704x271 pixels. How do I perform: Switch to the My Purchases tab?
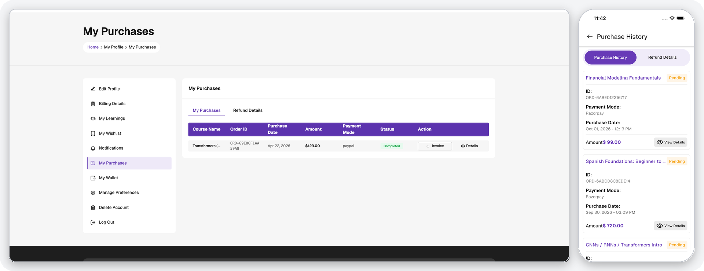coord(206,110)
